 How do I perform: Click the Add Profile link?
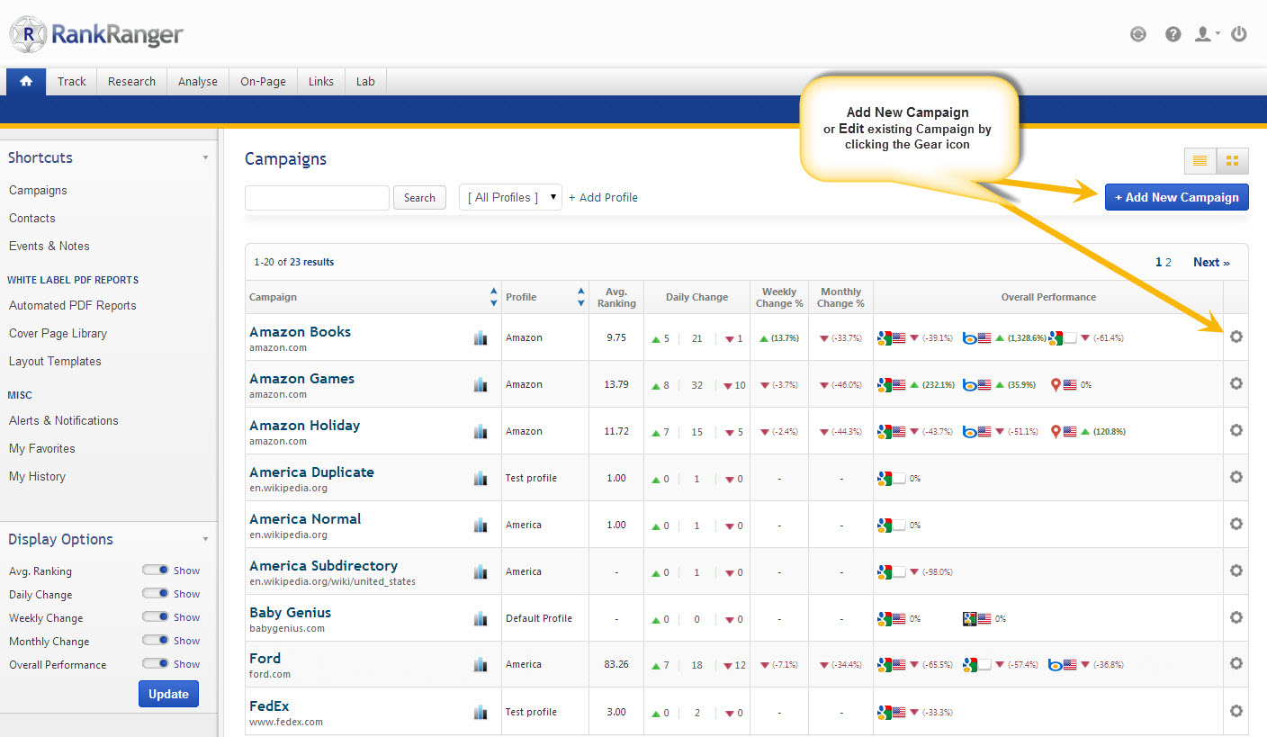pyautogui.click(x=603, y=197)
